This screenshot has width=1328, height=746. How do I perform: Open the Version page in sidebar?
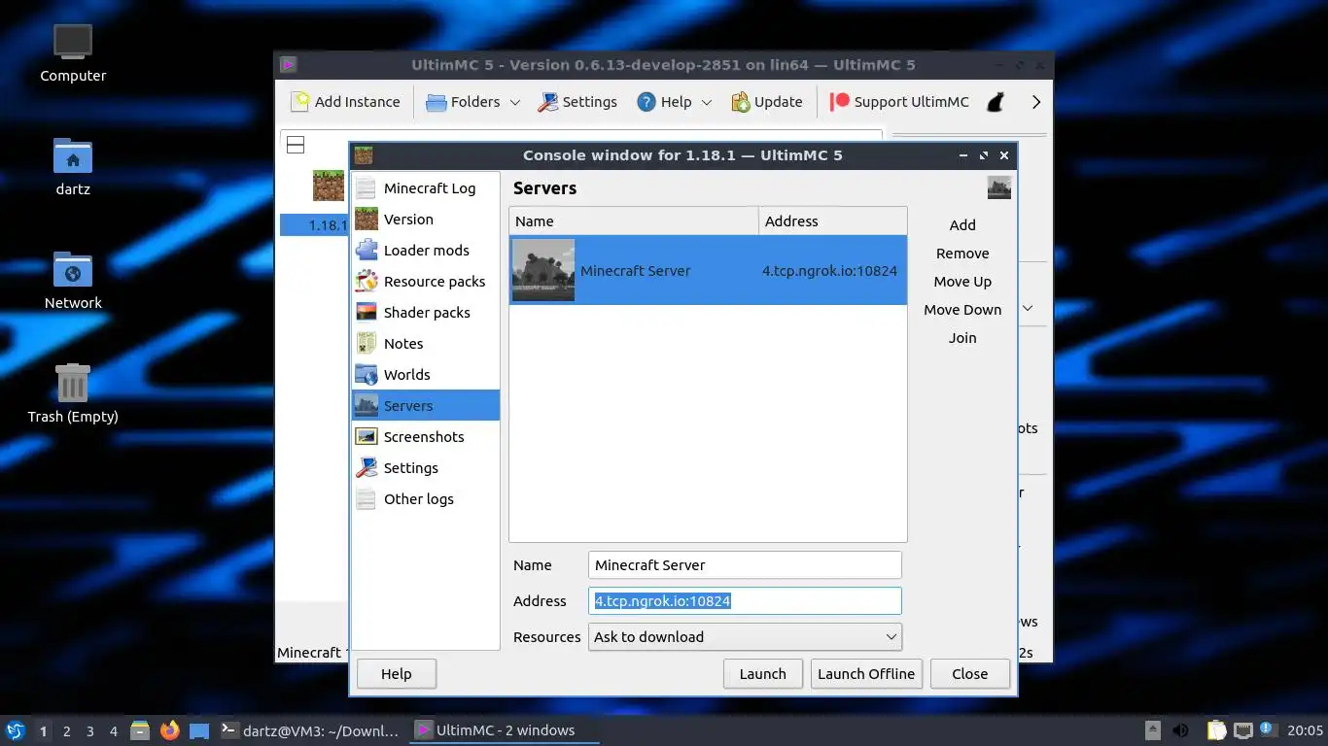click(426, 220)
